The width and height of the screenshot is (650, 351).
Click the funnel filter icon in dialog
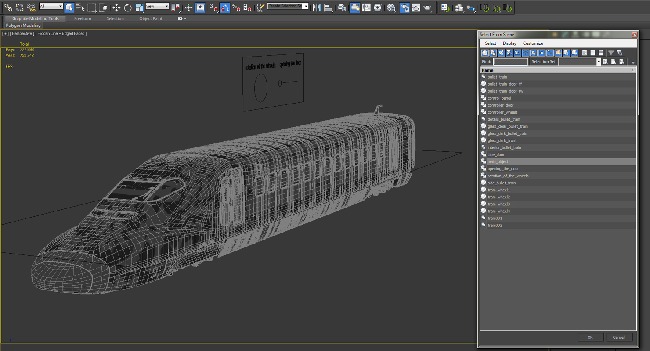point(611,53)
